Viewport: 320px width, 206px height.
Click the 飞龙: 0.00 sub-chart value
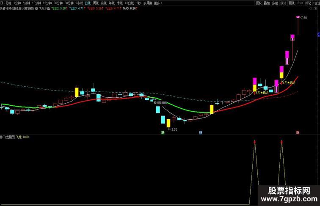click(22, 137)
